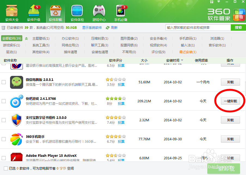Click the title Adobe Flash Player 15 ActiveX
246x175 pixels.
click(51, 156)
